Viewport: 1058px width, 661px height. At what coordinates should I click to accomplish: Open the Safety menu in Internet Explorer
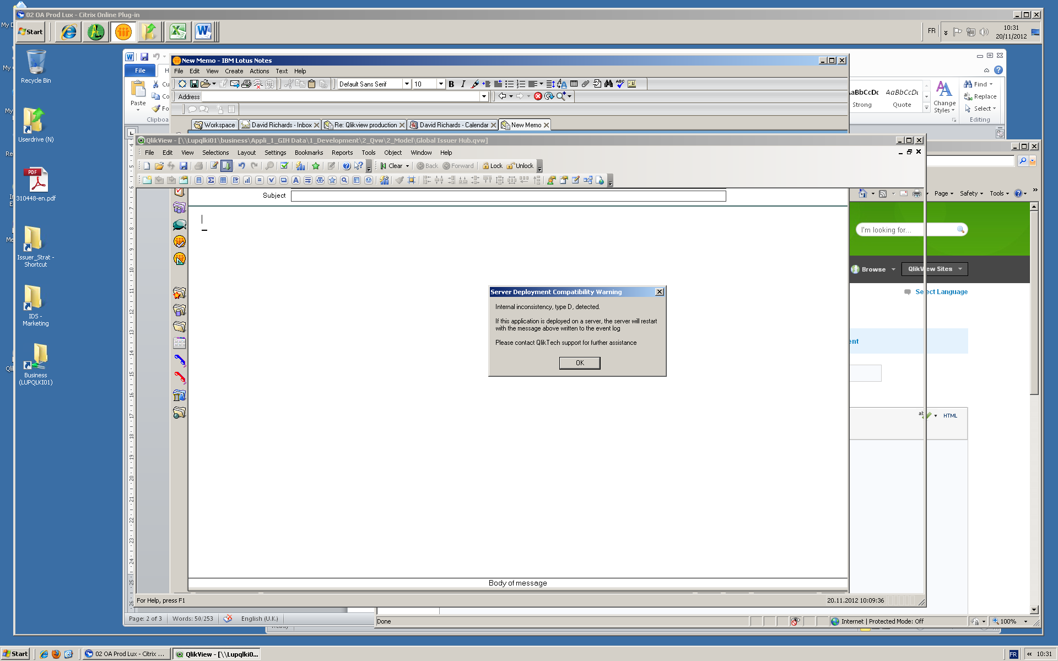(x=971, y=193)
